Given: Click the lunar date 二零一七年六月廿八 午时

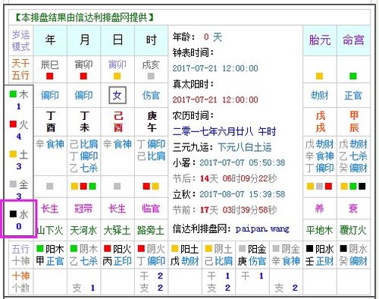Looking at the screenshot, I should [x=224, y=131].
